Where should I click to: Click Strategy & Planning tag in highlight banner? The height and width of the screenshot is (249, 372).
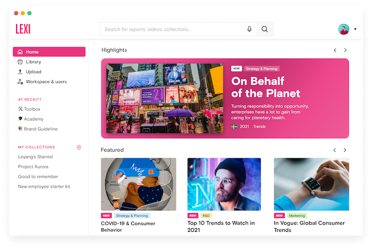point(262,68)
